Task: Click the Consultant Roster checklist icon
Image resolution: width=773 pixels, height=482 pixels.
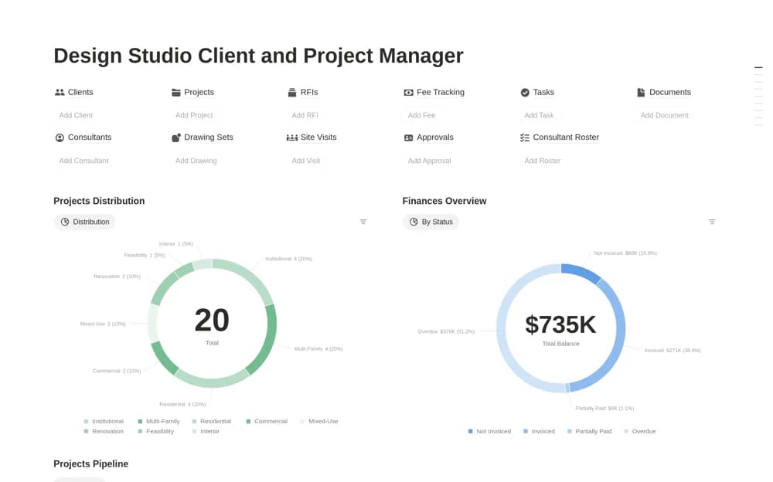Action: pyautogui.click(x=525, y=137)
